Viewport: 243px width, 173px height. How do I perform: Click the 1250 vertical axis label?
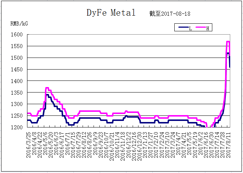pos(17,115)
